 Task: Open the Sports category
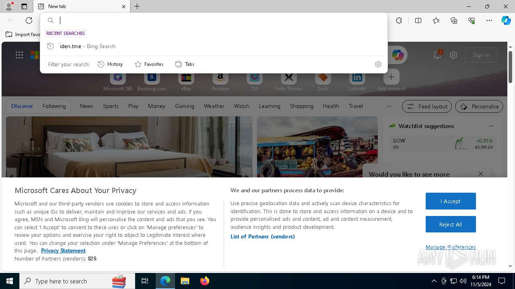pyautogui.click(x=111, y=106)
